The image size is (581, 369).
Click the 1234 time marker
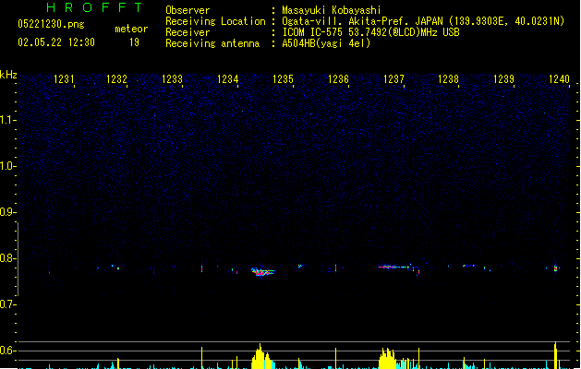point(227,79)
